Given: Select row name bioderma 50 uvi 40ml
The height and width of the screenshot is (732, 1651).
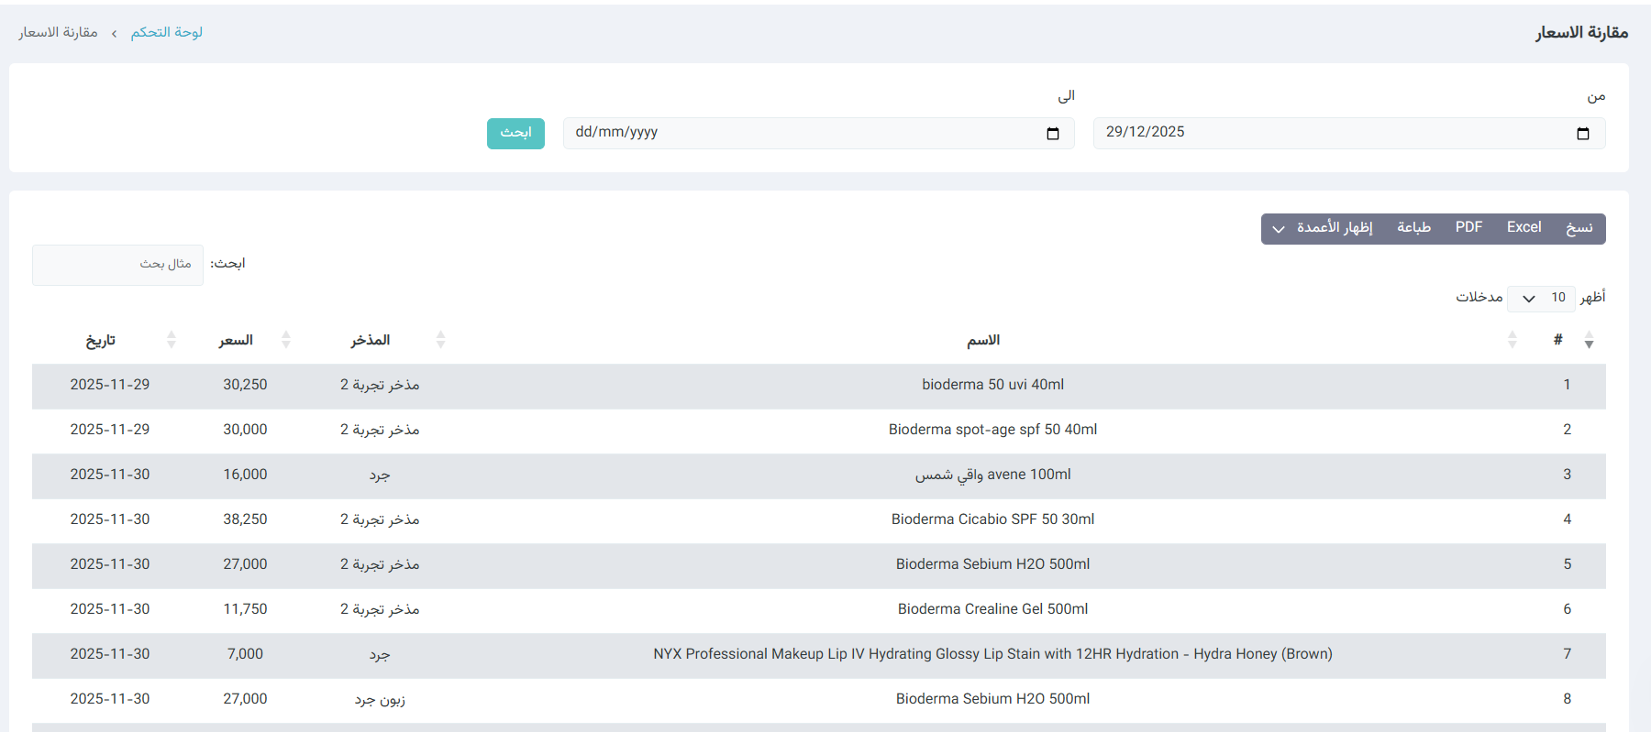Looking at the screenshot, I should 992,385.
